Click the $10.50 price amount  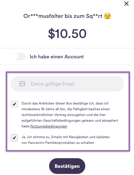coord(67,34)
